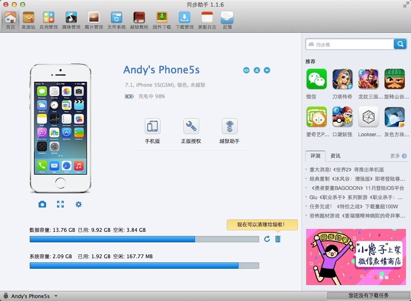The height and width of the screenshot is (301, 411).
Task: Open news item 重大消息!《世界2》将推出单机版
Action: (x=346, y=170)
